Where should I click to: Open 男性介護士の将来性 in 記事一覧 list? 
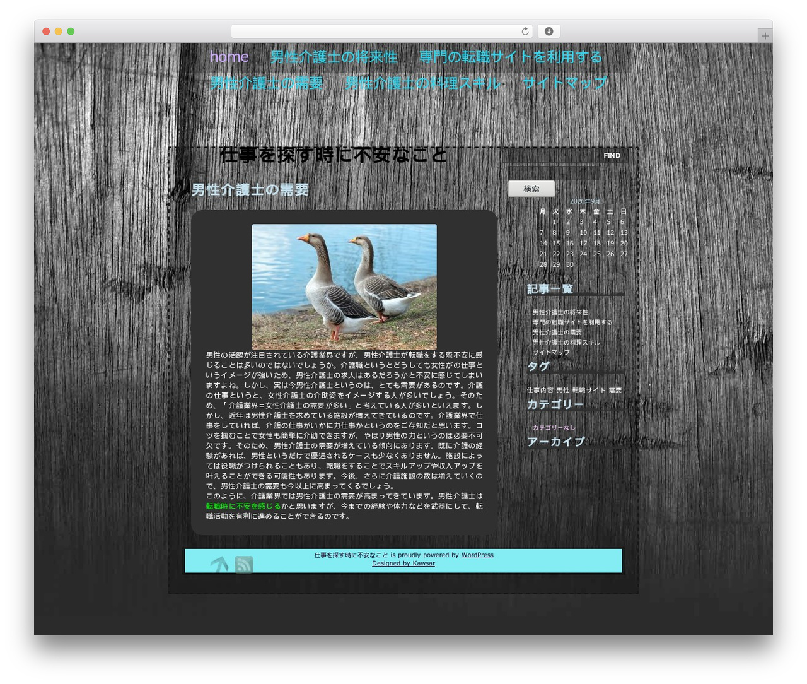pos(560,312)
